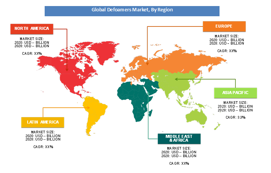Select the teal Middle East & Africa label
Viewport: 271px width, 173px height.
179,139
